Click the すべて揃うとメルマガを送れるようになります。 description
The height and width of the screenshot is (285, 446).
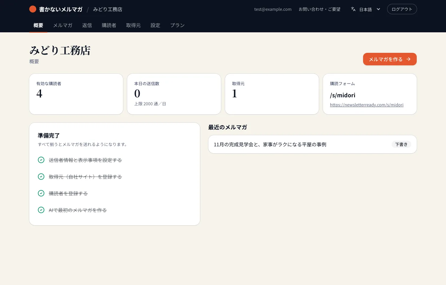click(x=82, y=144)
